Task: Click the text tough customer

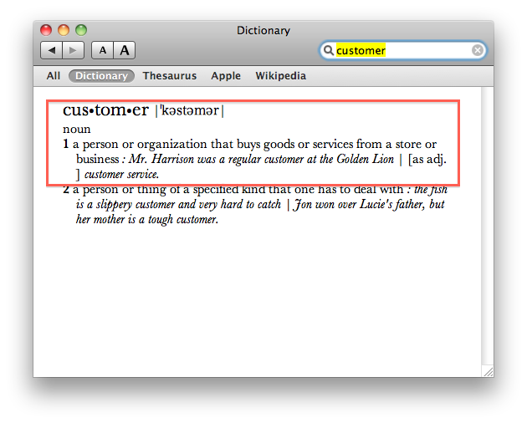Action: click(x=183, y=219)
